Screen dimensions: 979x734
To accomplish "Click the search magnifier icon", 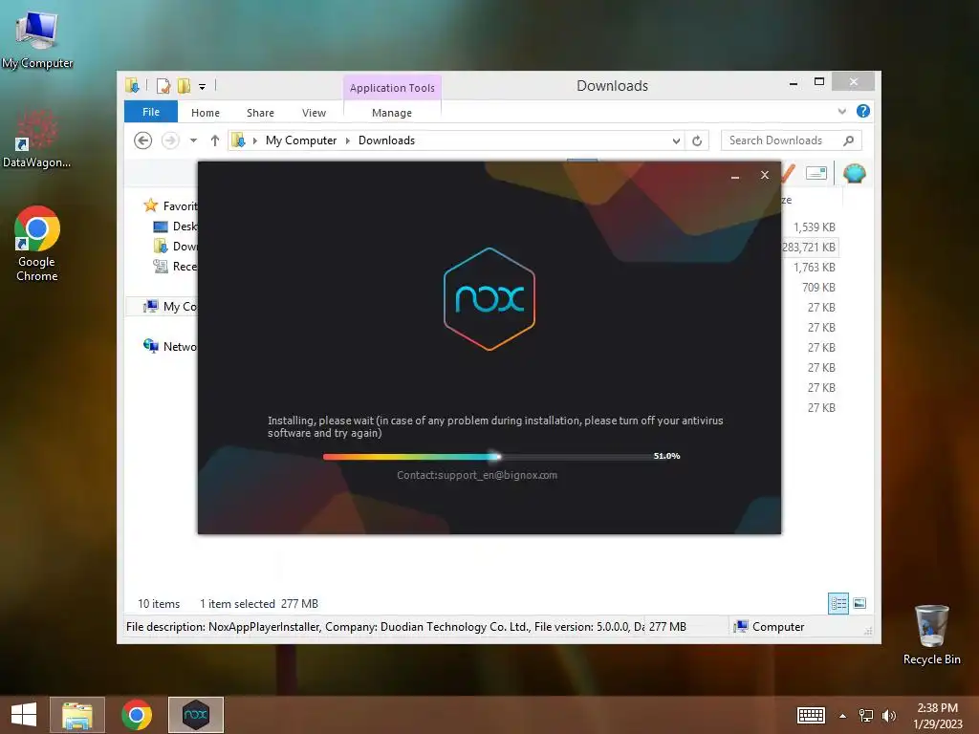I will pos(849,140).
